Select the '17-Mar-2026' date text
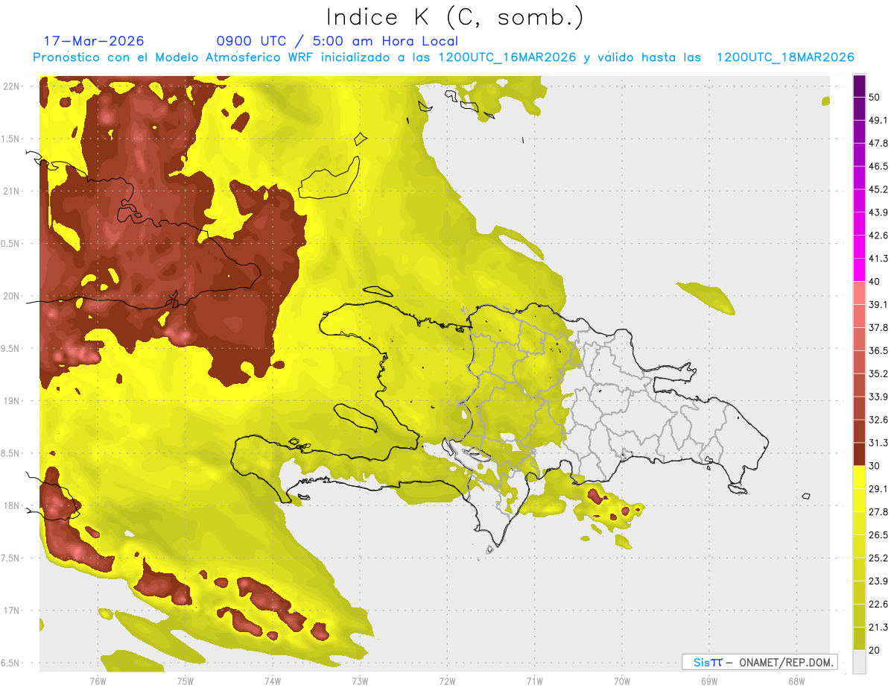 pos(94,41)
